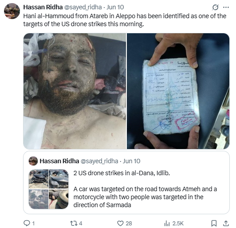Screen dimensions: 236x228
Task: Open the right document photo
Action: coord(178,91)
